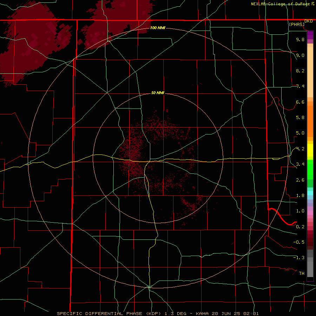Select the 9.0 value on the color scale
Screen dimensions: 316x316
pyautogui.click(x=300, y=55)
